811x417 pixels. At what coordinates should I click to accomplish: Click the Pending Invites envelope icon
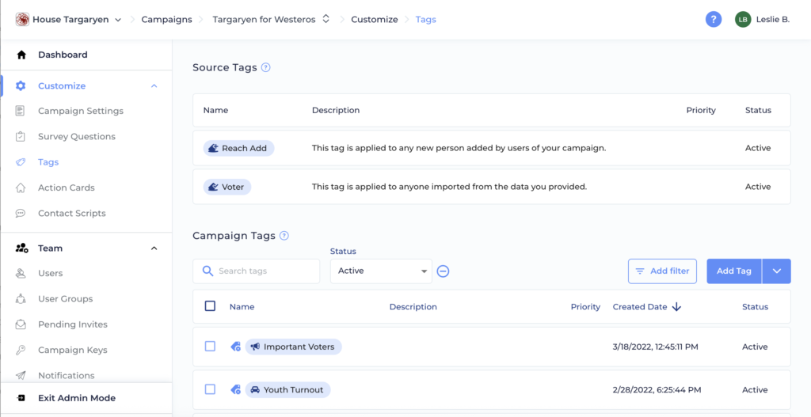coord(20,324)
